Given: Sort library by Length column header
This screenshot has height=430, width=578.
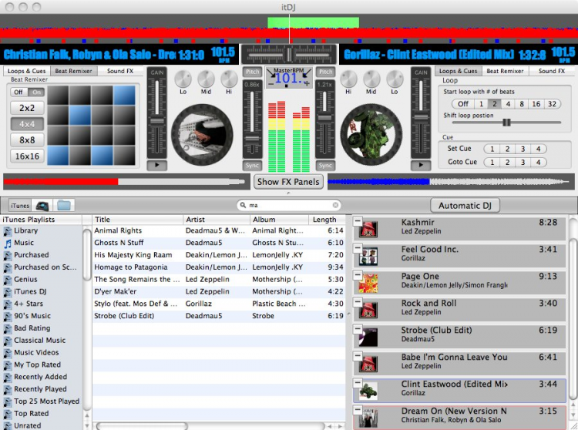Looking at the screenshot, I should (x=327, y=220).
